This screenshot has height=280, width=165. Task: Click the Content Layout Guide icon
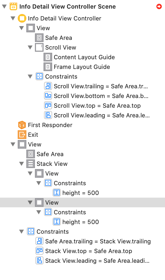coord(48,57)
